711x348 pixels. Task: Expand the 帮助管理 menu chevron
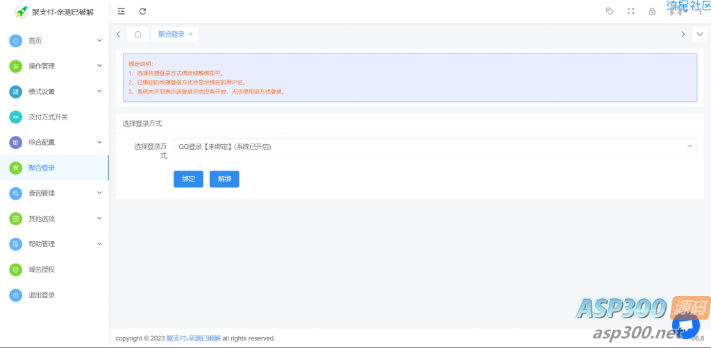(100, 244)
